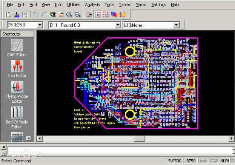The height and width of the screenshot is (165, 235).
Task: Click the Open file toolbar icon
Action: 17,15
